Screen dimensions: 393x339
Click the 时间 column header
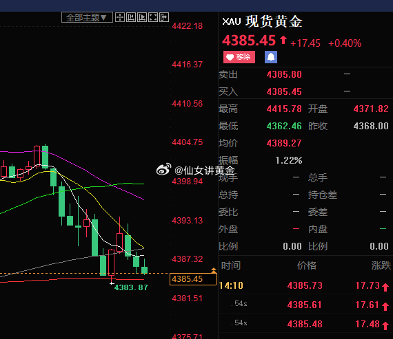coord(231,265)
